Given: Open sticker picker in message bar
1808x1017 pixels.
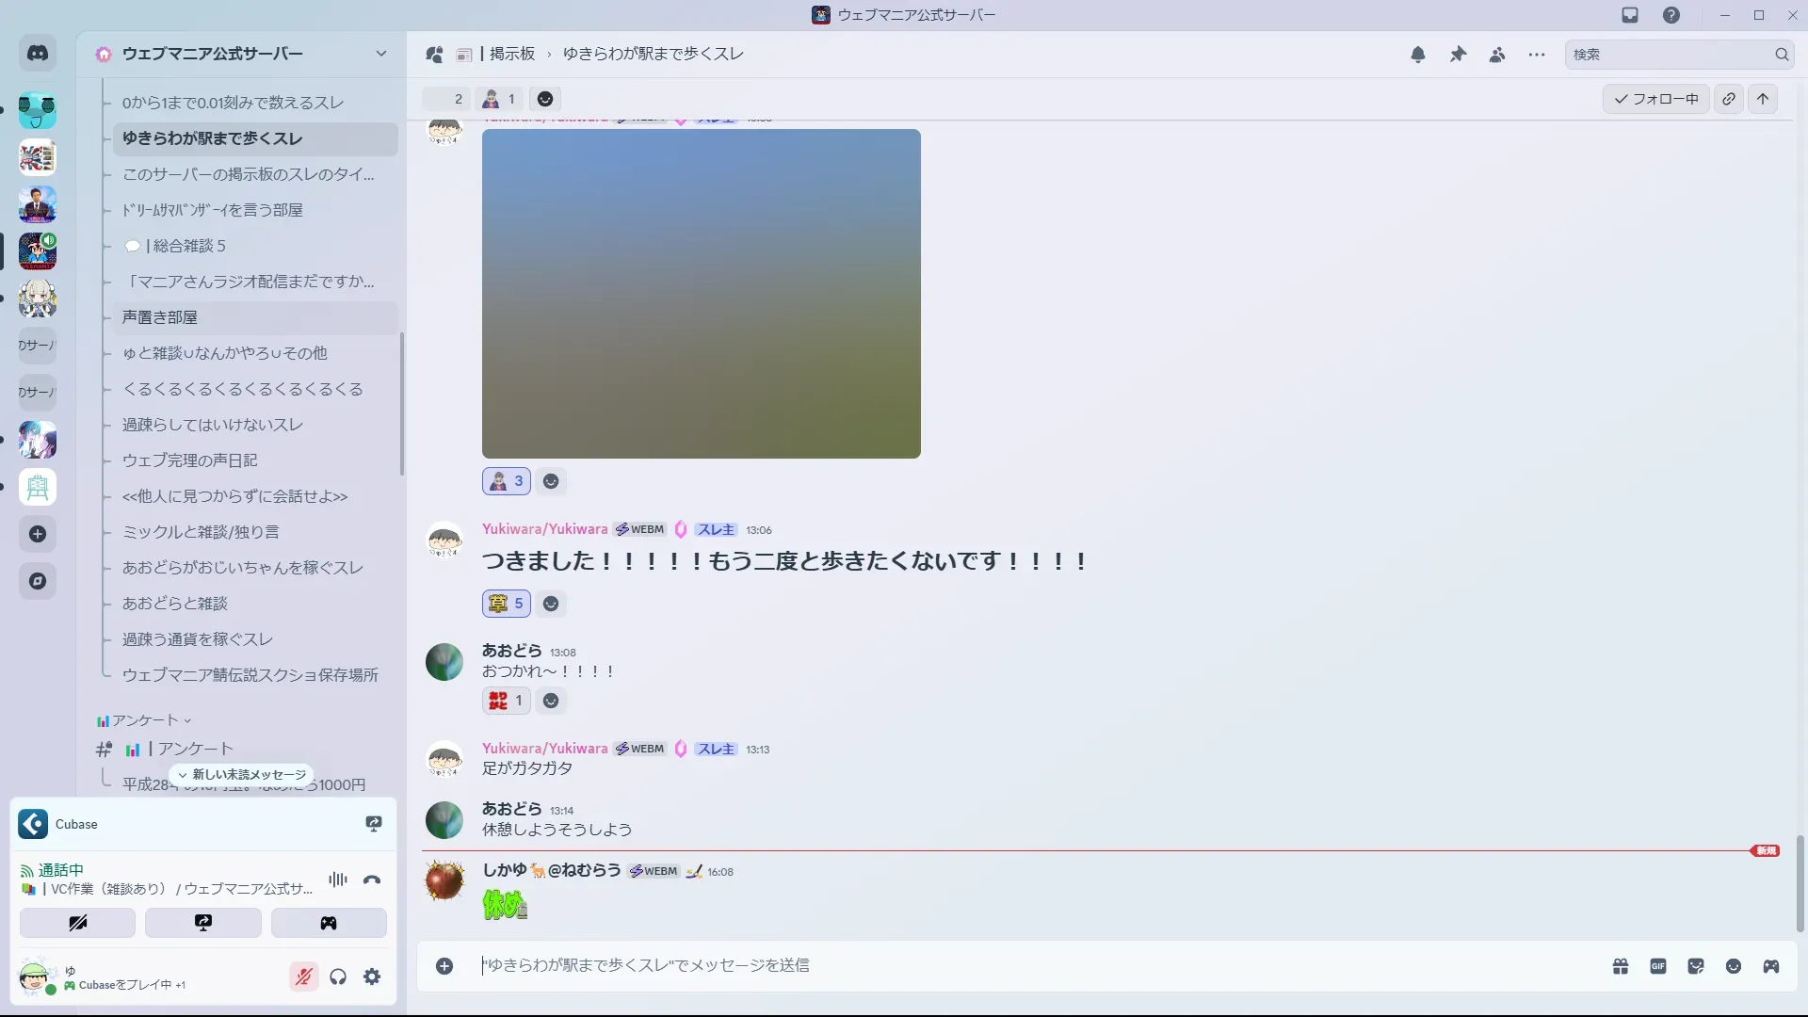Looking at the screenshot, I should (x=1696, y=966).
